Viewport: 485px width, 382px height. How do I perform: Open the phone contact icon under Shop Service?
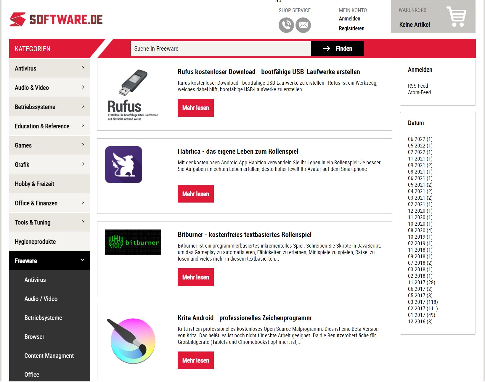(286, 25)
